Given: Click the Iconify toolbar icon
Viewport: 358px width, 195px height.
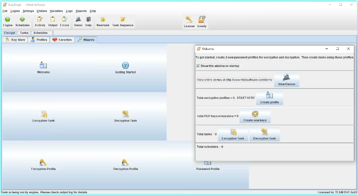Looking at the screenshot, I should pos(202,22).
